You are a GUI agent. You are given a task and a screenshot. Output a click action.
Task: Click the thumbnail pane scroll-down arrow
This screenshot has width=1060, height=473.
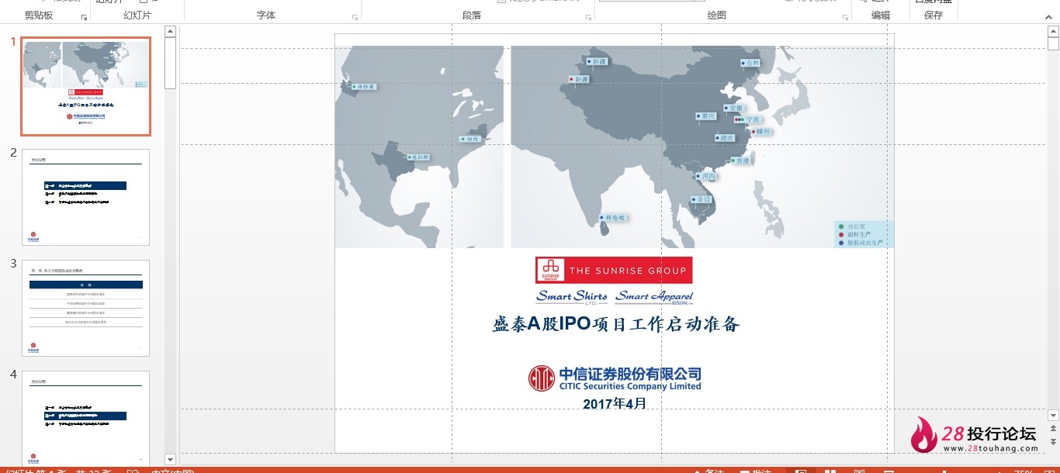tap(171, 459)
